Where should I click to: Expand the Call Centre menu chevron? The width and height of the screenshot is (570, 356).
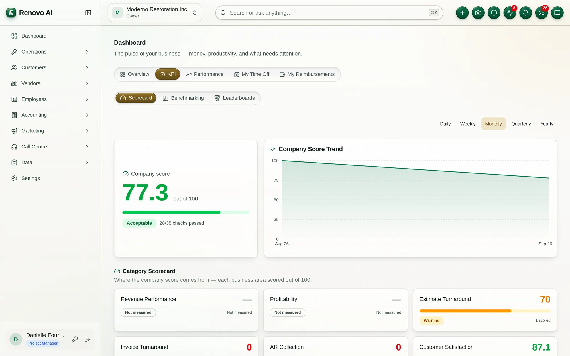point(87,147)
